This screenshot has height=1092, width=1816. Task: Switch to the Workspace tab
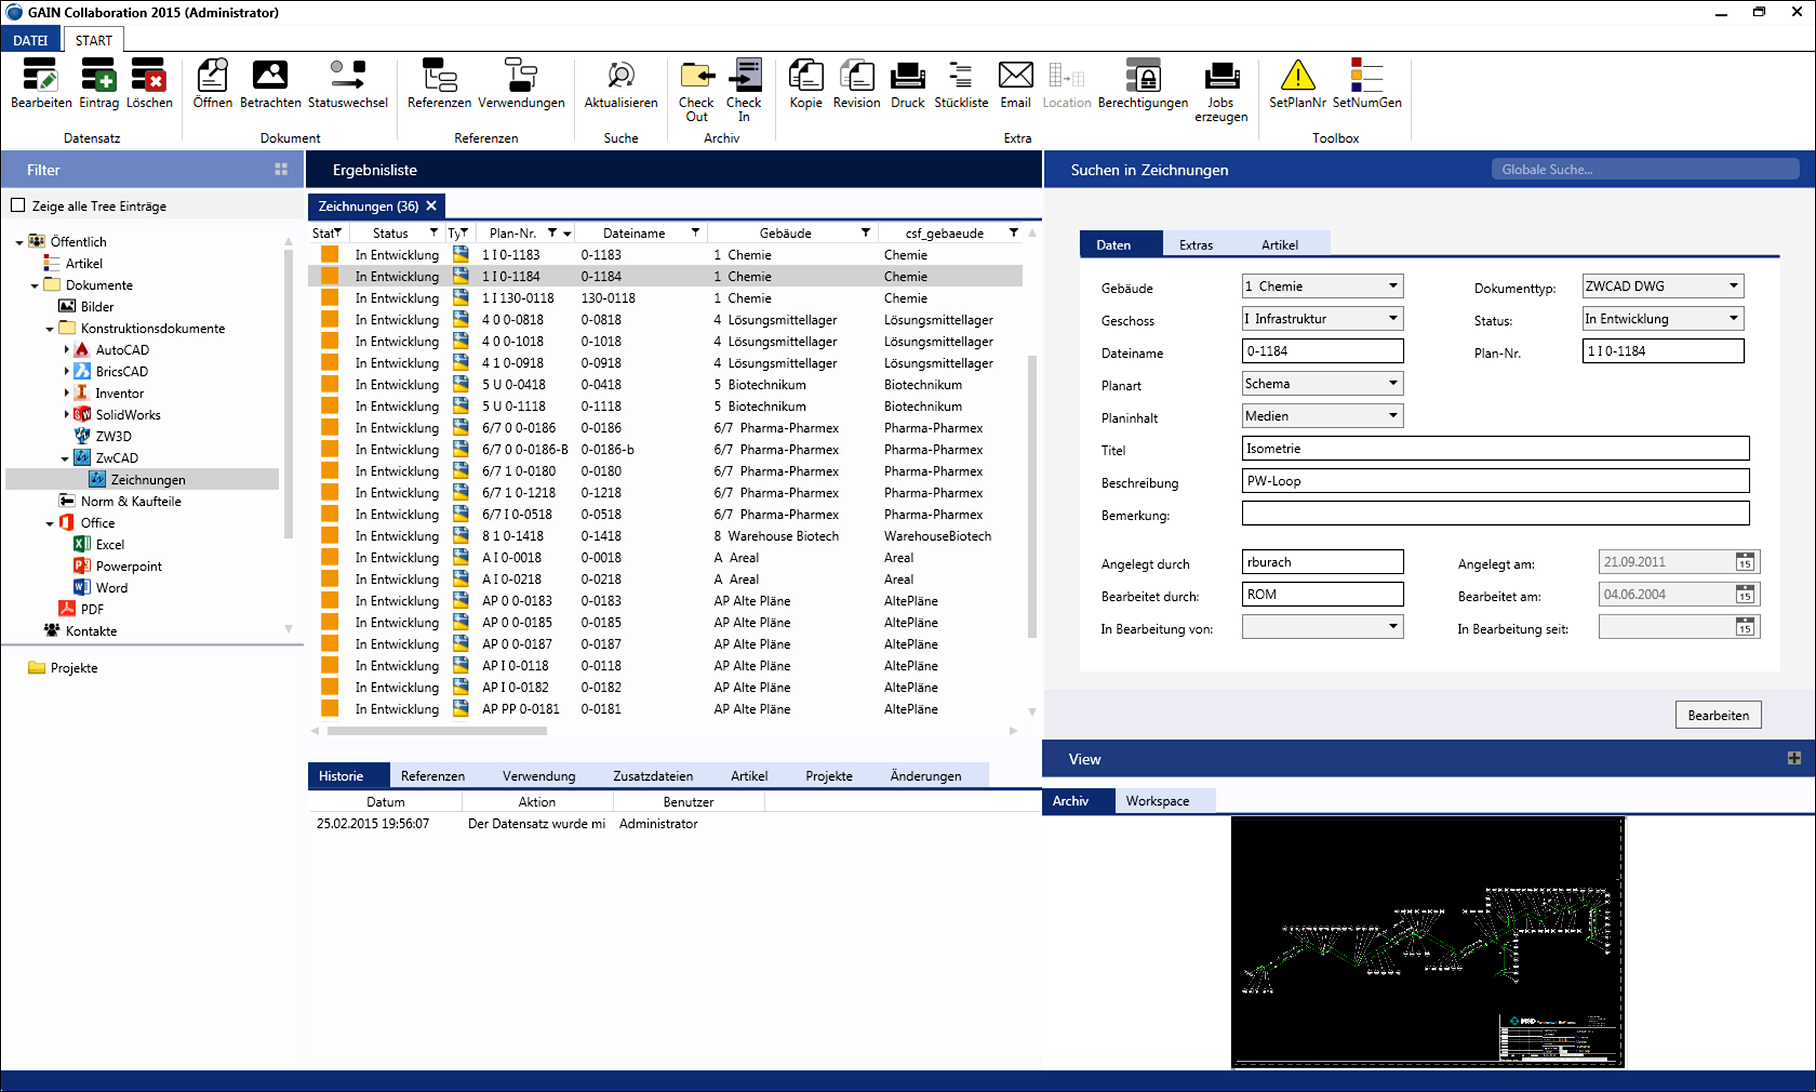1158,800
